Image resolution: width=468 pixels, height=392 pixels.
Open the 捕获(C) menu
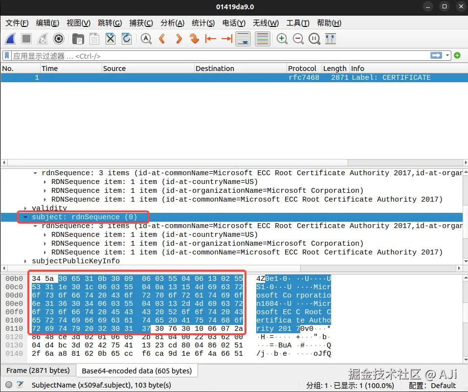pyautogui.click(x=141, y=23)
